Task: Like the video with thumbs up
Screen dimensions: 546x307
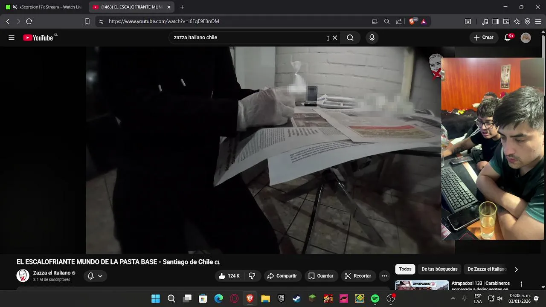Action: [229, 276]
